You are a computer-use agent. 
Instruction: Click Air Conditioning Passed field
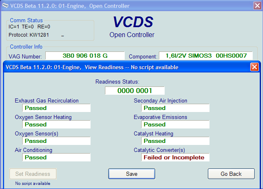[x=56, y=157]
